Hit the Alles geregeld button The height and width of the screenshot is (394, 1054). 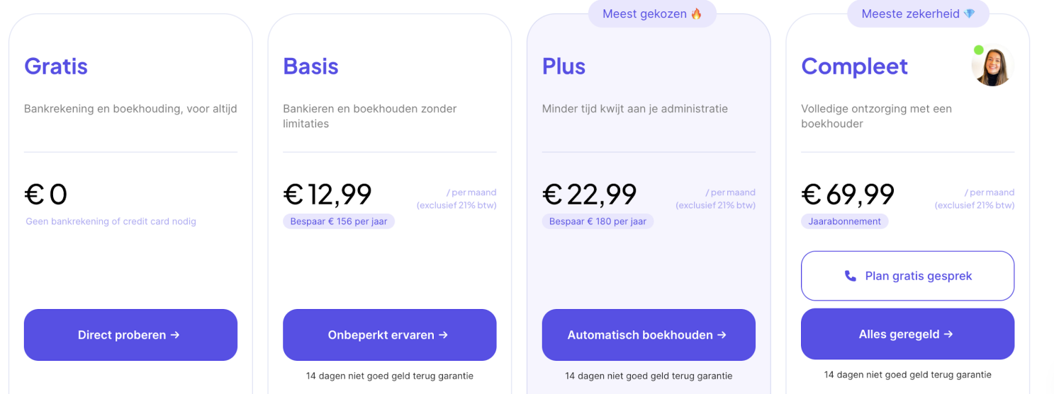907,334
